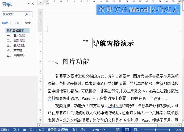Jump to heading 五、自由图形
The height and width of the screenshot is (132, 184).
click(x=16, y=55)
